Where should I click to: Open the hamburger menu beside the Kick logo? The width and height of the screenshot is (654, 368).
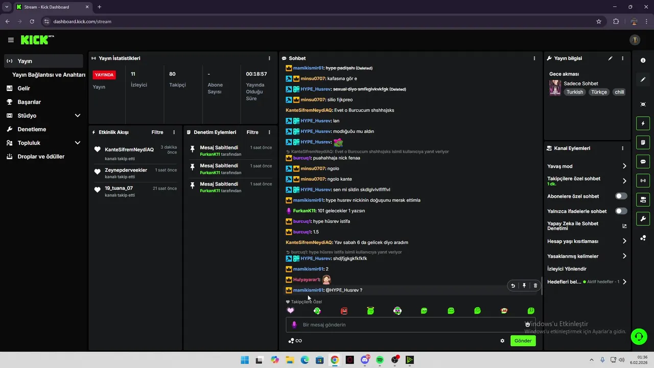(11, 40)
